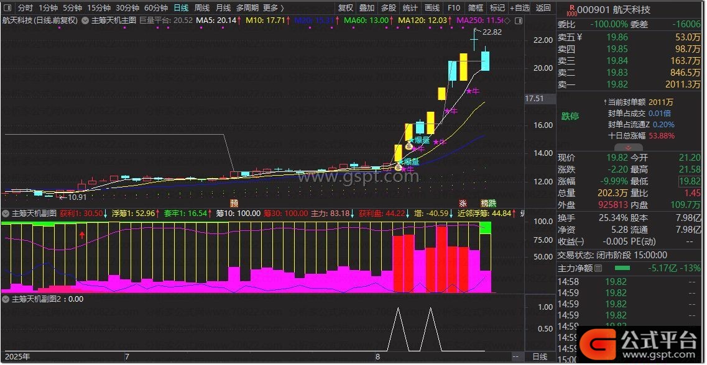Click the R 1000 margin badge icon

[x=571, y=10]
